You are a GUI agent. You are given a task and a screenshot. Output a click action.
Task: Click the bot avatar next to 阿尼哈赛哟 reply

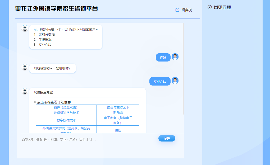25,67
